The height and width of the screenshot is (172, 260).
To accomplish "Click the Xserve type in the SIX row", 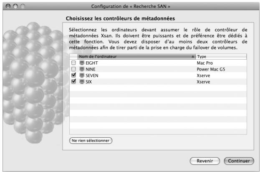I will [204, 82].
